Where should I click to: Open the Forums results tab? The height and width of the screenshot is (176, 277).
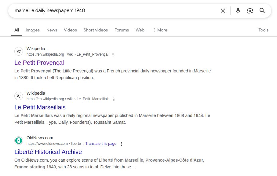click(x=122, y=30)
